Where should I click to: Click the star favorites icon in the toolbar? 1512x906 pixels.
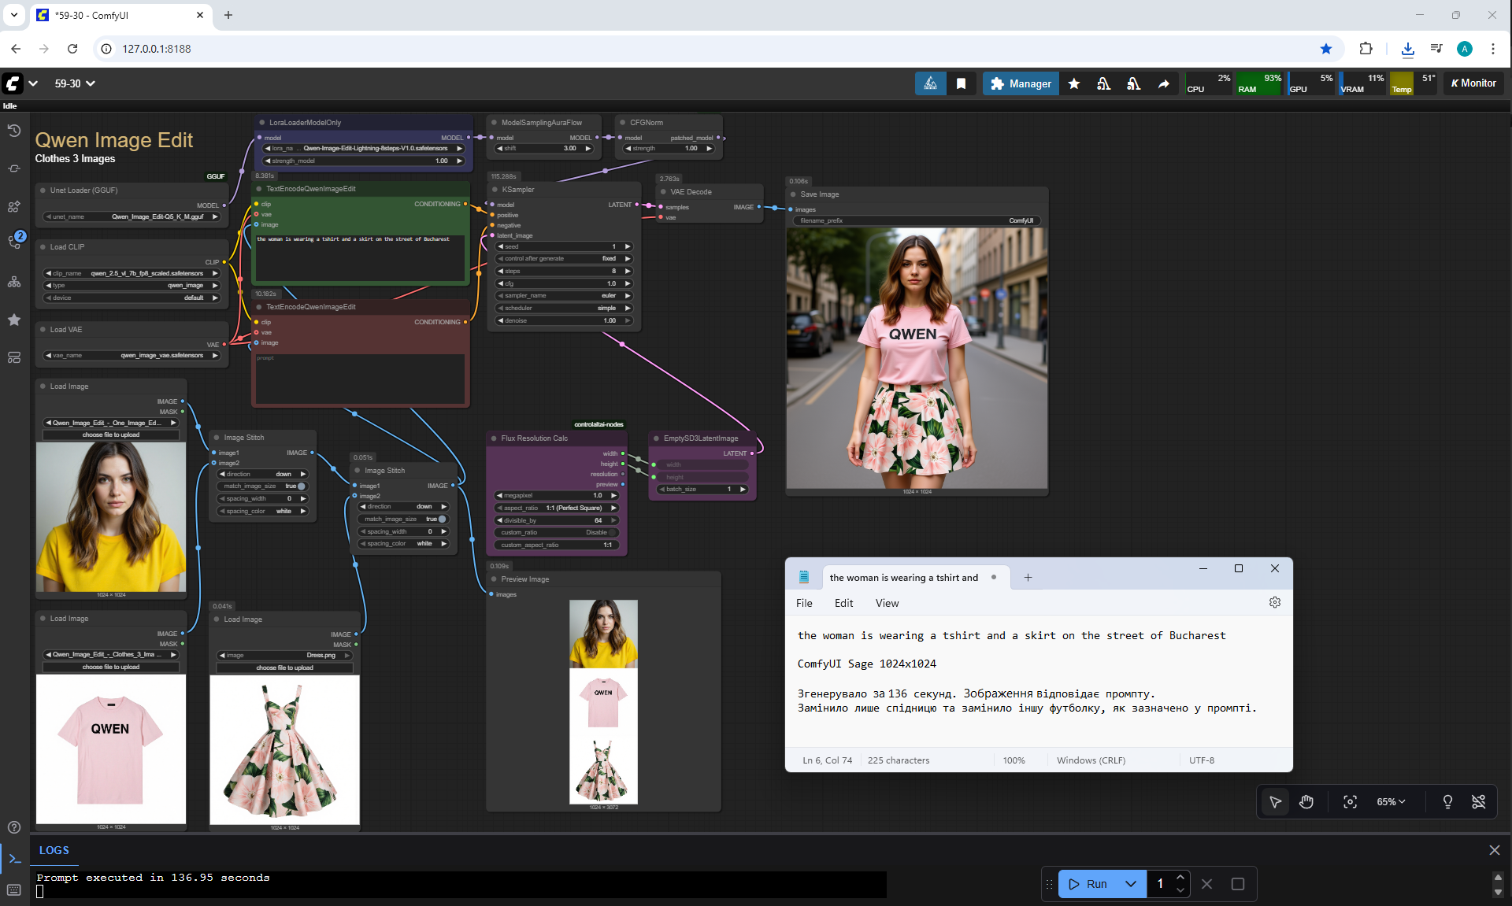tap(1074, 83)
